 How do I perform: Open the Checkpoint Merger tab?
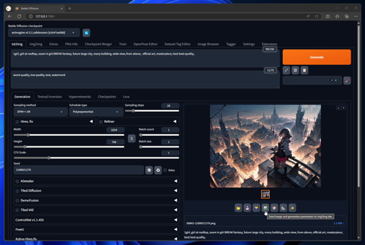pos(98,44)
